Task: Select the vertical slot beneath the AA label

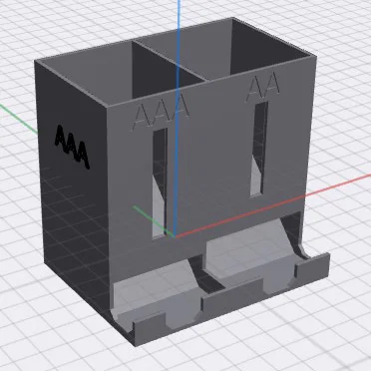Action: point(259,149)
